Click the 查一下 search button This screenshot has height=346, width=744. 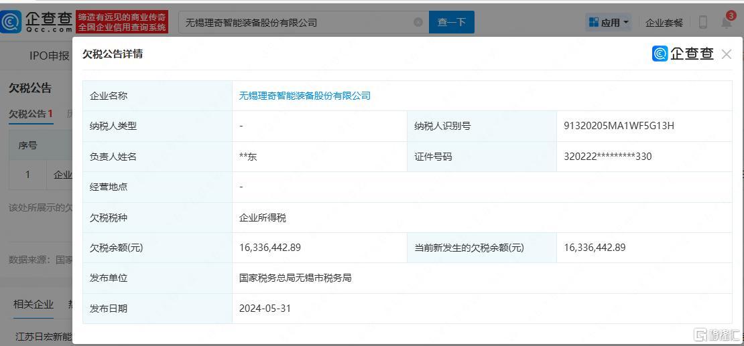(x=451, y=22)
